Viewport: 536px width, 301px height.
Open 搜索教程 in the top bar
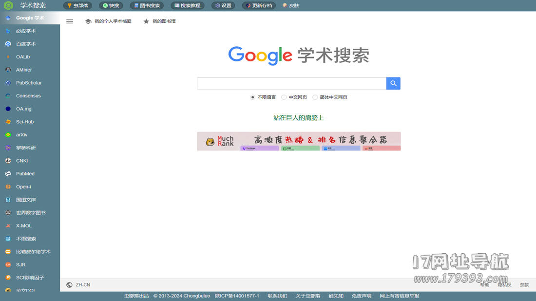pos(187,6)
